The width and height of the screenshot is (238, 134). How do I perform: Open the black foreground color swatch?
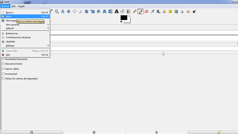click(x=124, y=18)
